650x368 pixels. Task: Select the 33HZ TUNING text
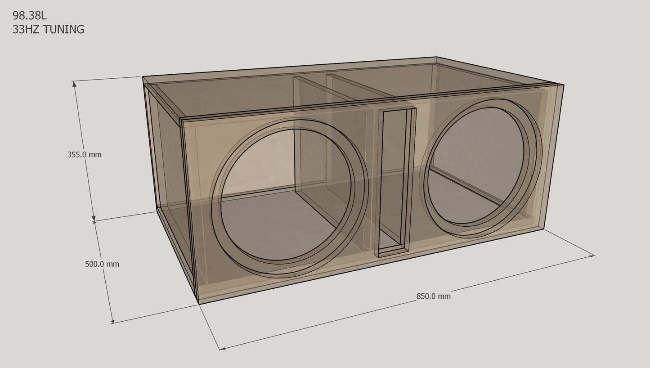click(x=49, y=30)
